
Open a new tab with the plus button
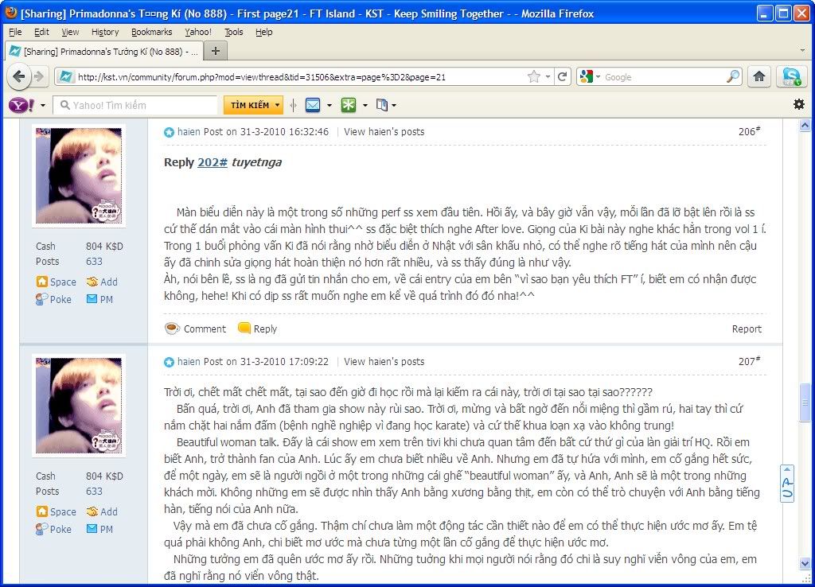point(216,51)
